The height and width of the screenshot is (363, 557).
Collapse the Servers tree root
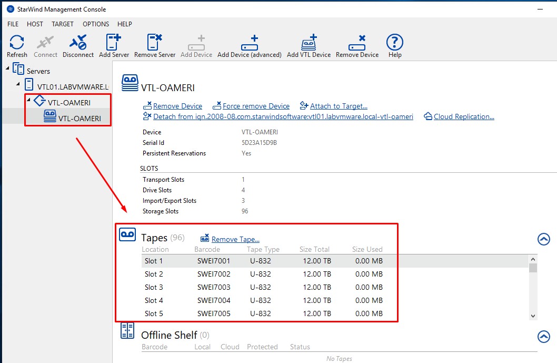point(8,68)
